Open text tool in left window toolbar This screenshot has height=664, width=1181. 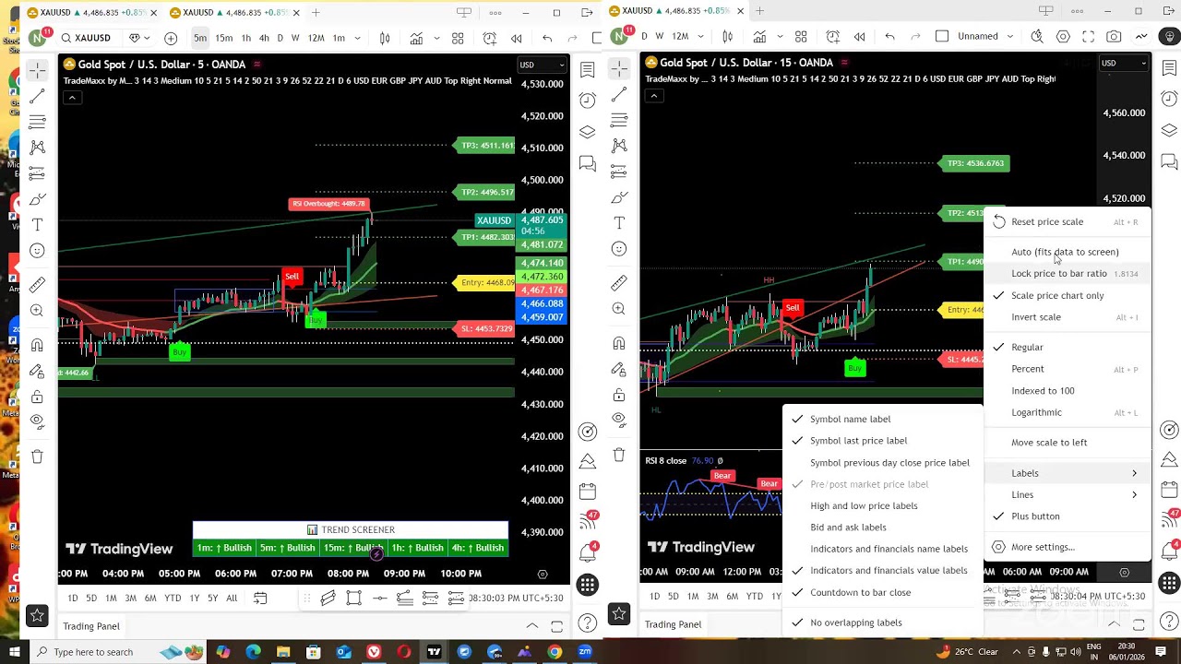click(x=37, y=225)
